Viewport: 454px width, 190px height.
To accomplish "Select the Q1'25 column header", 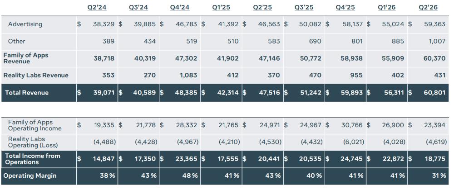I will pyautogui.click(x=221, y=8).
